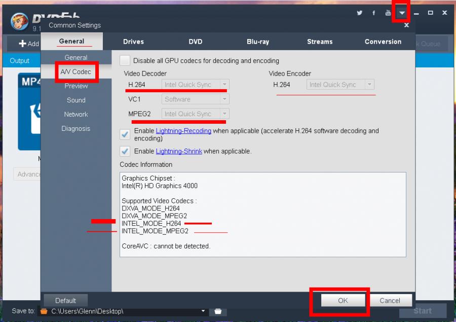Click the Codec Information text box
456x322 pixels.
coord(262,214)
